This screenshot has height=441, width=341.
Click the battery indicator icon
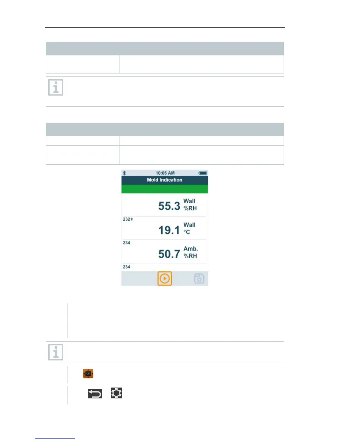click(203, 173)
